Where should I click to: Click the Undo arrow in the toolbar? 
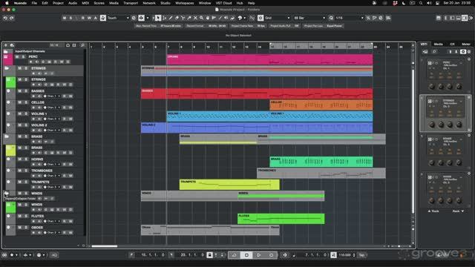(5, 18)
